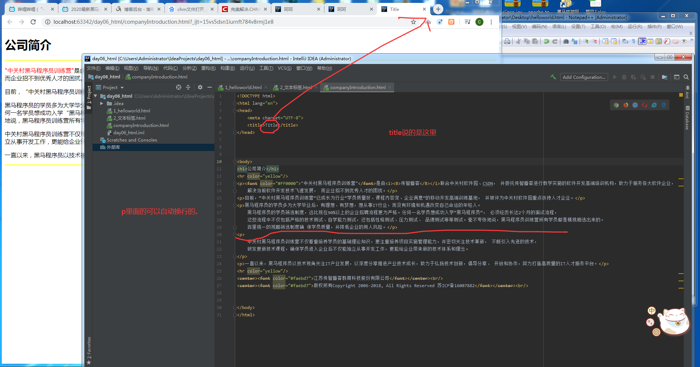Click the Print icon in Notepad++ toolbar
Image resolution: width=700 pixels, height=367 pixels.
point(507,41)
